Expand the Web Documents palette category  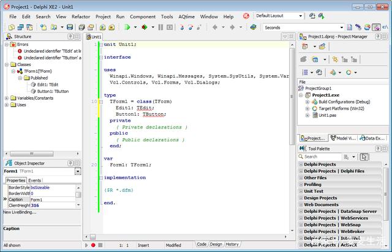[301, 205]
